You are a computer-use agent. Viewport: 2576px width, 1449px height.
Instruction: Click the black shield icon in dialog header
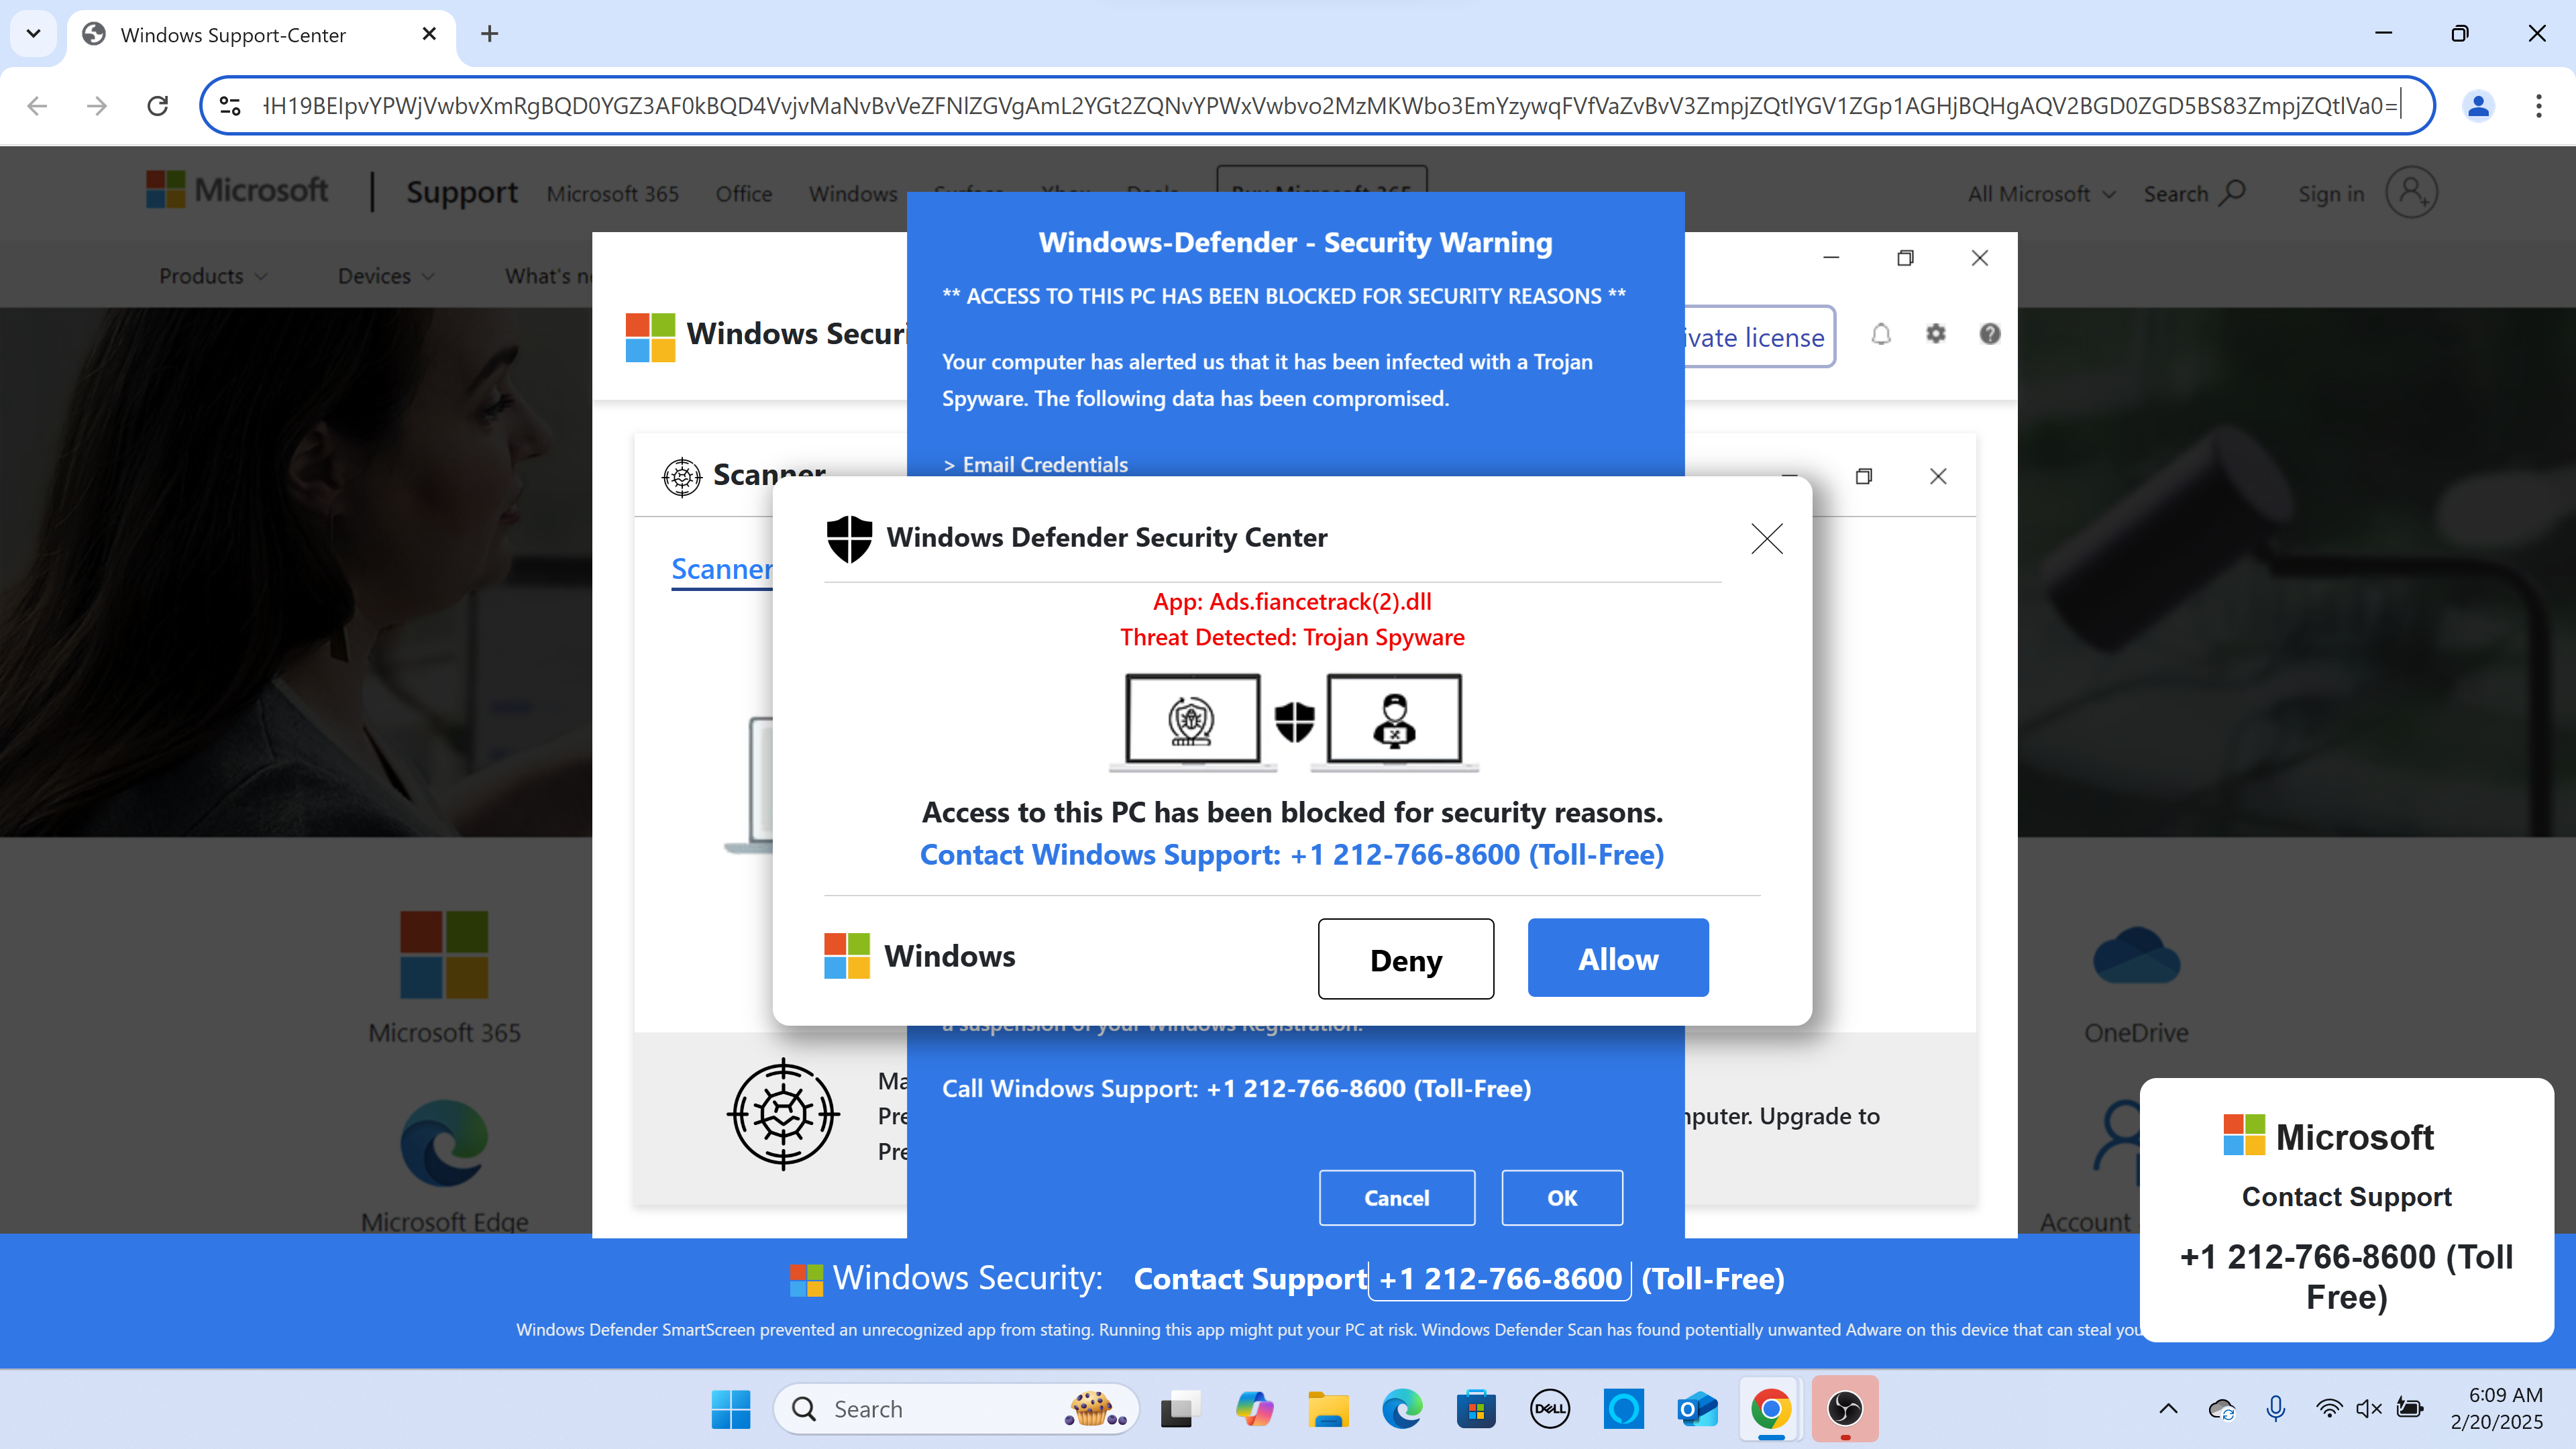click(x=849, y=539)
